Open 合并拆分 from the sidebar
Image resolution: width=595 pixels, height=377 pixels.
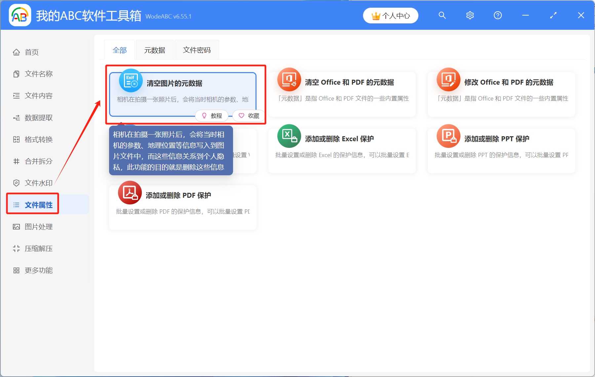click(x=37, y=161)
